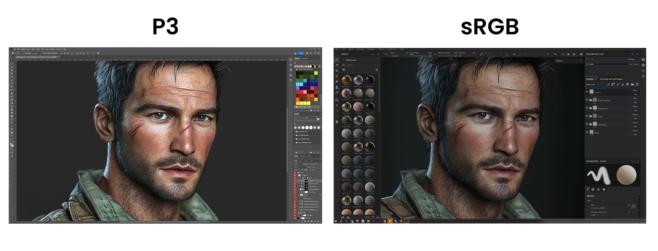Image resolution: width=658 pixels, height=251 pixels.
Task: Switch to the Navigator tab in Photoshop
Action: point(304,58)
